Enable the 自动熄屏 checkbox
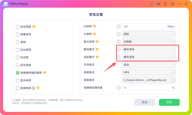This screenshot has width=192, height=115. pyautogui.click(x=18, y=27)
